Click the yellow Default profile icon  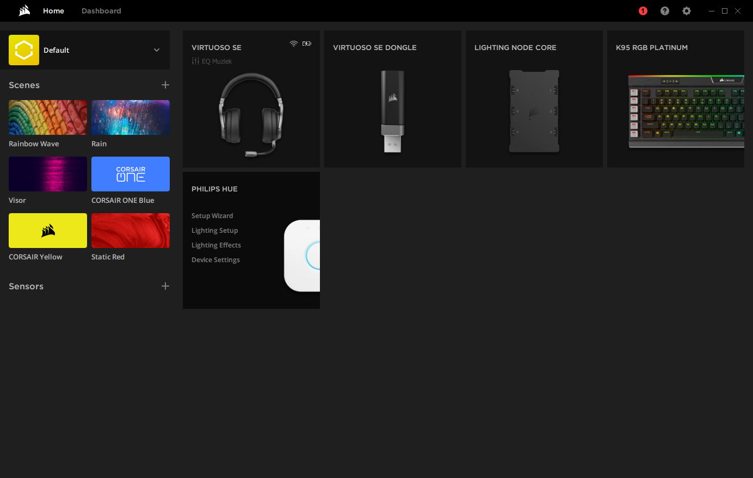click(24, 50)
